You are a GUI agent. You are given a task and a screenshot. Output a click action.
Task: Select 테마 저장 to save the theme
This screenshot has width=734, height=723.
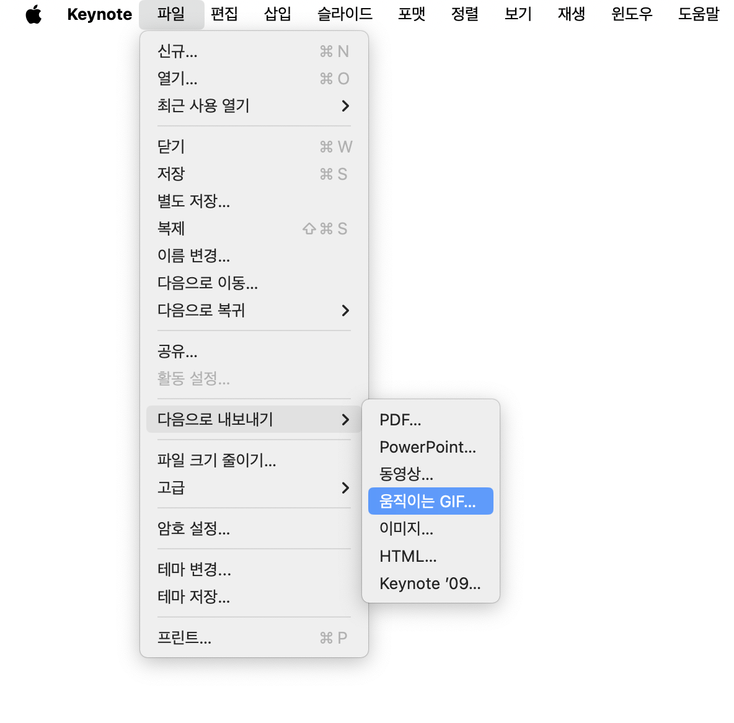click(194, 597)
